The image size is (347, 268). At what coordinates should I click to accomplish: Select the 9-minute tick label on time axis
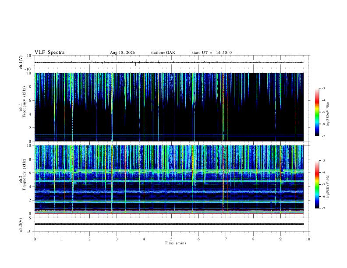point(280,239)
